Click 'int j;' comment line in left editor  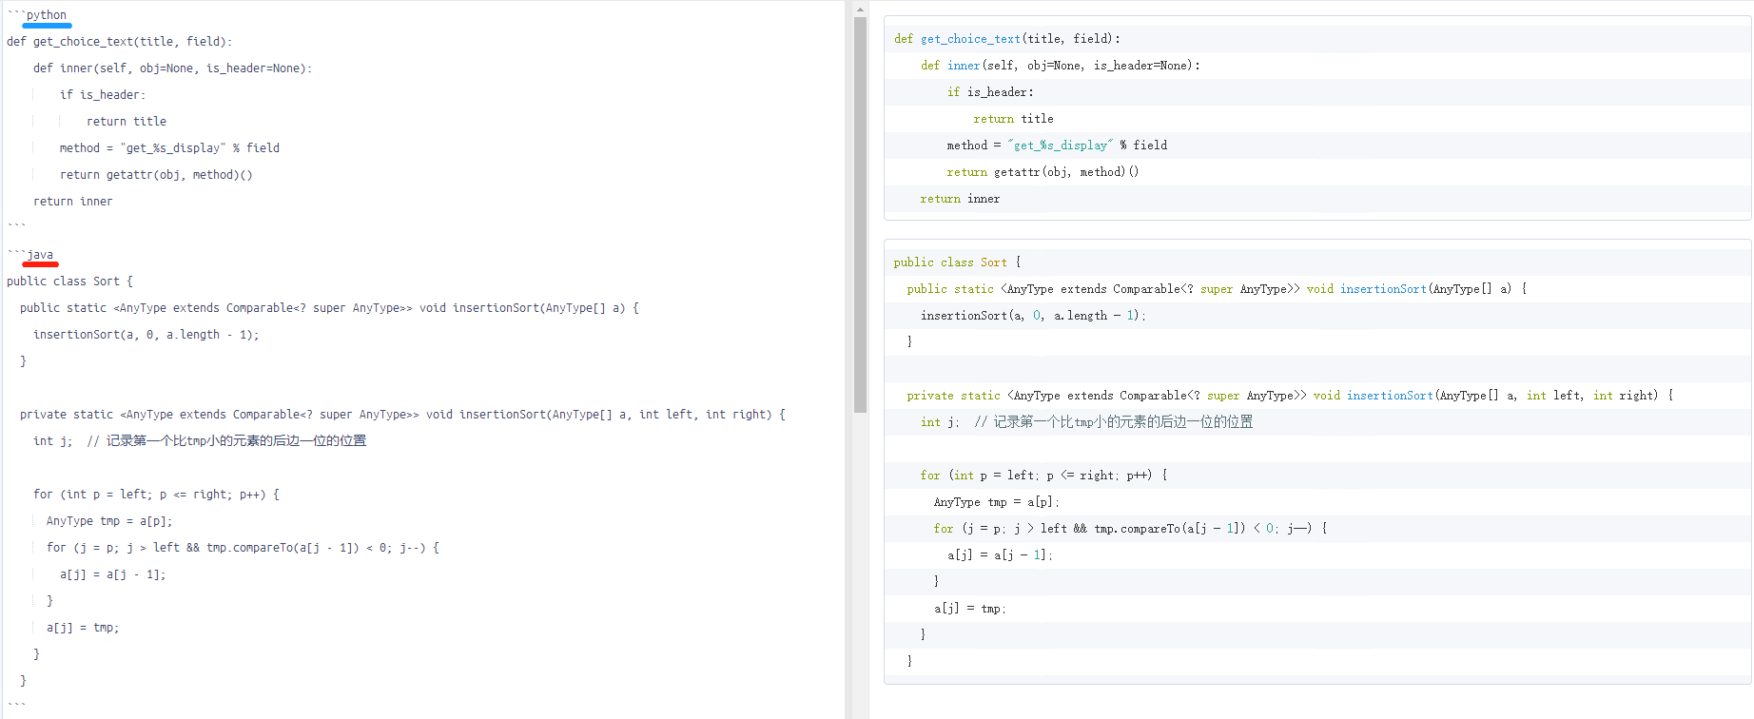click(200, 441)
